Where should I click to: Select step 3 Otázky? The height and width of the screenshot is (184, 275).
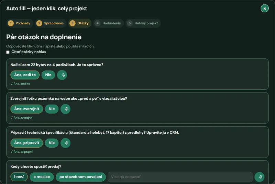[x=80, y=23]
